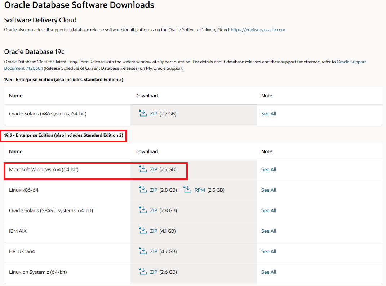Open See All for Microsoft Windows x64 row
This screenshot has height=286, width=386.
pyautogui.click(x=269, y=169)
